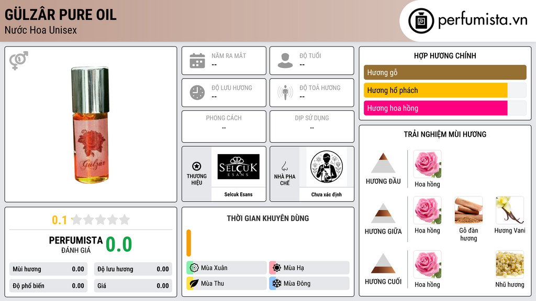Click the Mùa Xuân flower icon
536x301 pixels.
tap(194, 268)
